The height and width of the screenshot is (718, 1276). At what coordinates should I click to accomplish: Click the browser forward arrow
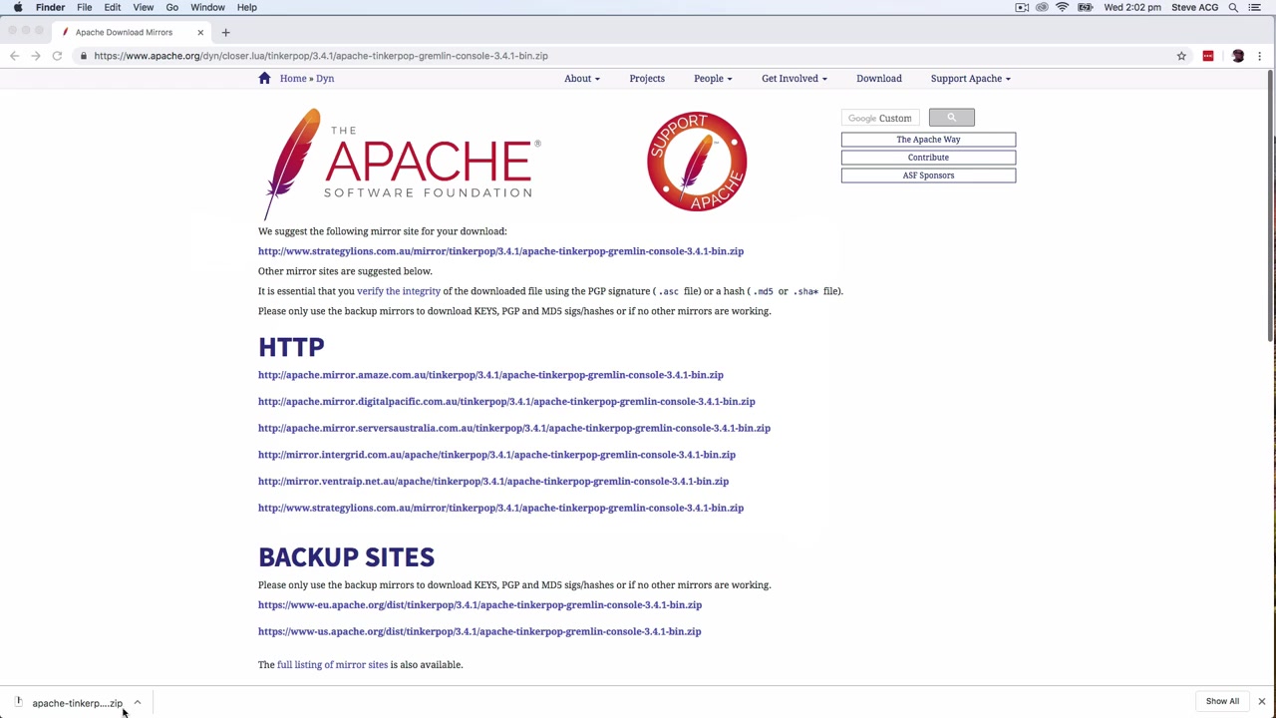[x=36, y=56]
